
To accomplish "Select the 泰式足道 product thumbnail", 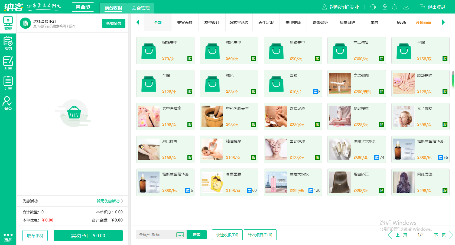I will (x=276, y=116).
